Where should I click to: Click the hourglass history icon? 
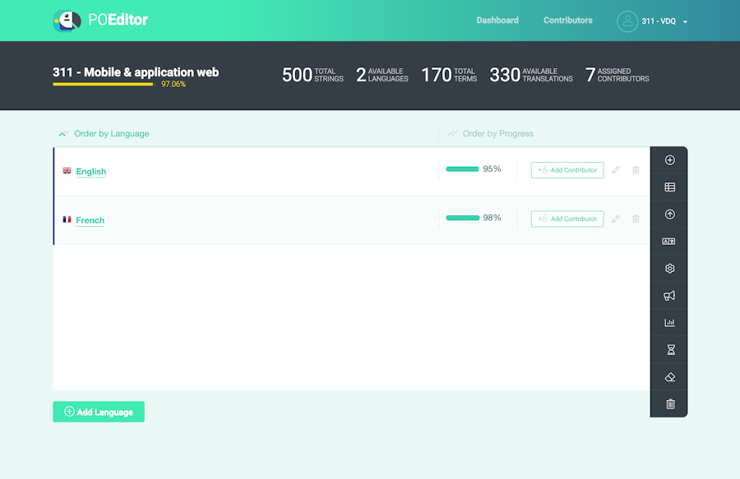[x=670, y=350]
